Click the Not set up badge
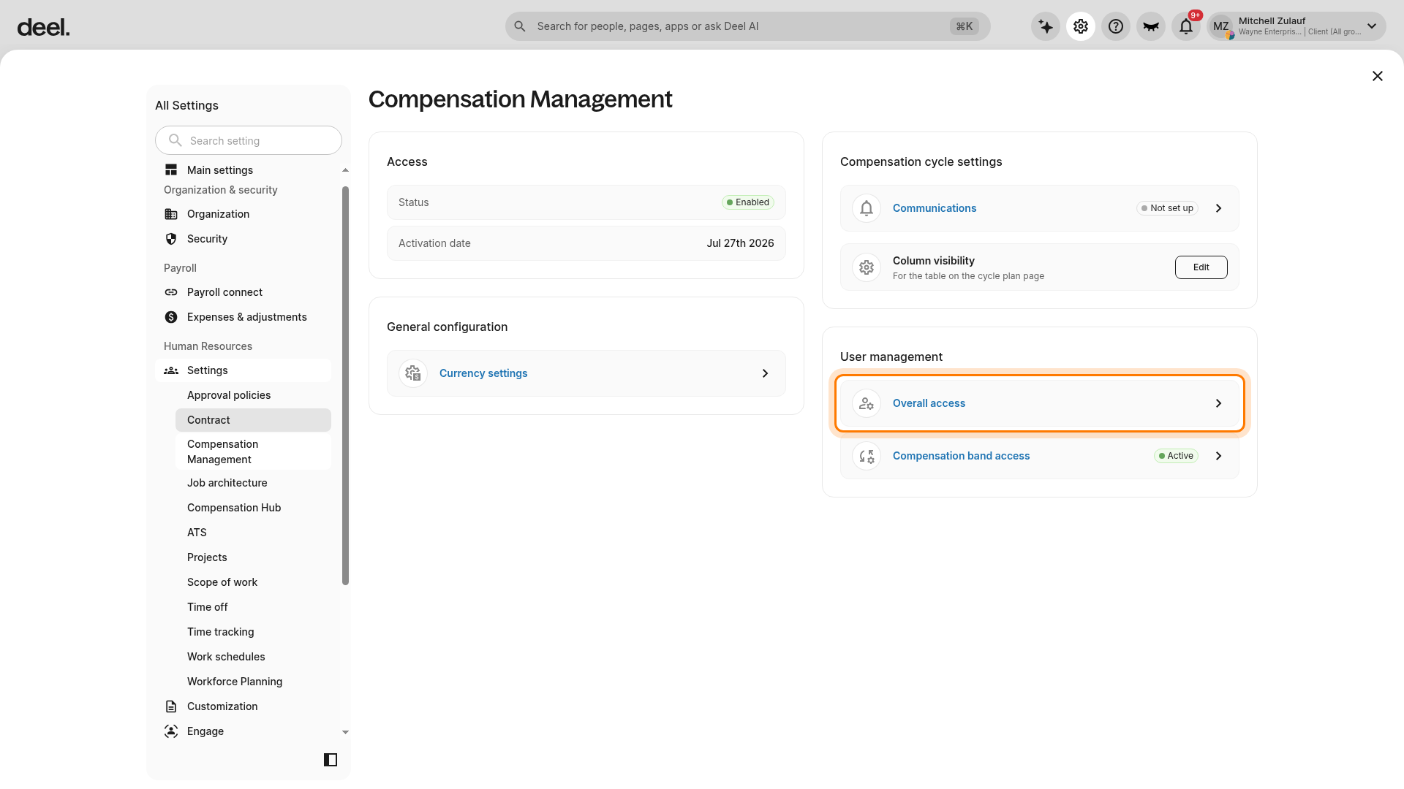1404x789 pixels. point(1168,208)
